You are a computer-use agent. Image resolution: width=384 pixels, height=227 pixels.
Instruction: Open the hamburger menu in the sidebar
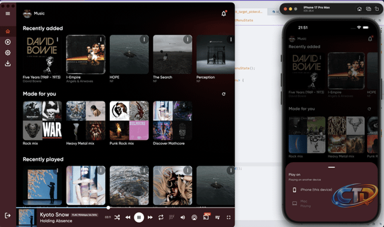(8, 13)
